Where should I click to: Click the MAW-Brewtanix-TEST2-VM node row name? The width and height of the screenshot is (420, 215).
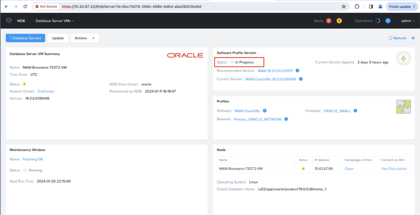tap(241, 169)
